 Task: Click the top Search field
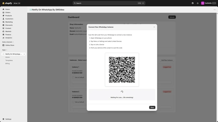click(109, 3)
